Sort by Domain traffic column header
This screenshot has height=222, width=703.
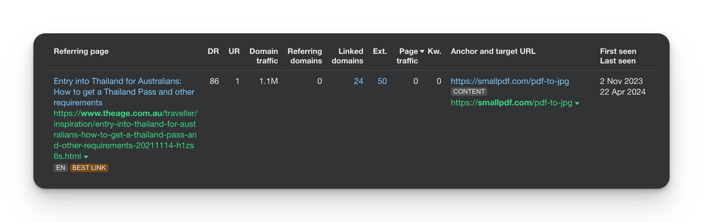pyautogui.click(x=264, y=56)
